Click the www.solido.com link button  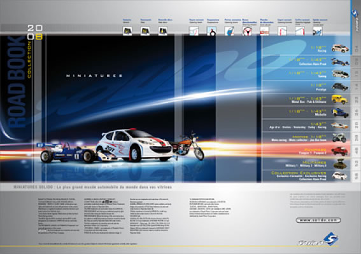click(x=318, y=220)
